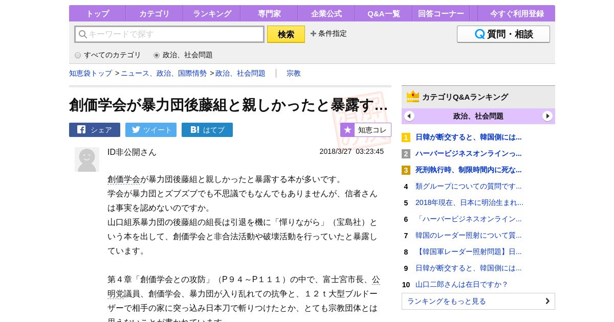Viewport: 614px width, 322px height.
Task: Open the 回答コーナー tab
Action: [x=441, y=13]
